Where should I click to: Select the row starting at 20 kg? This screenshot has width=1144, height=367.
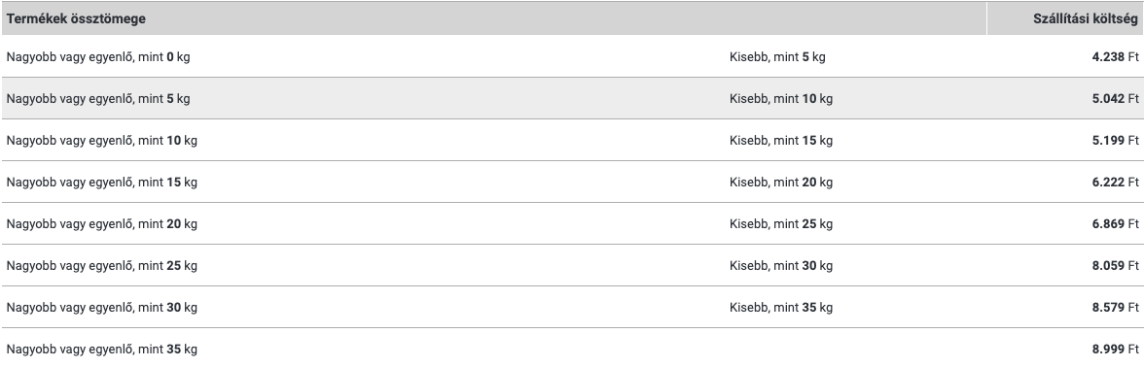(572, 223)
